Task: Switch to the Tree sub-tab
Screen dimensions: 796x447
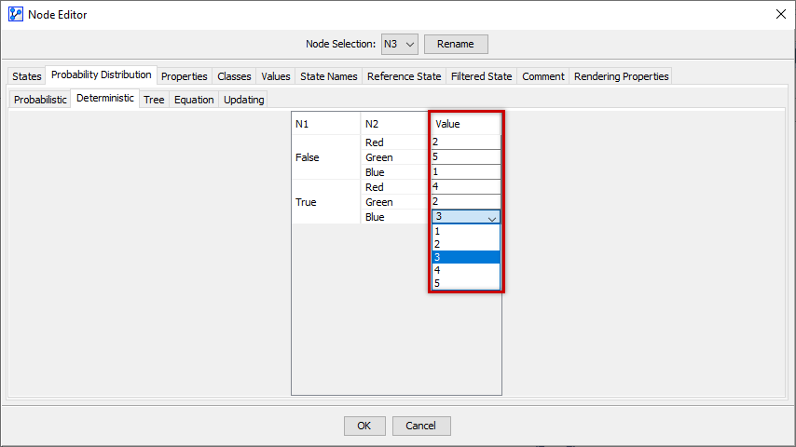Action: tap(154, 100)
